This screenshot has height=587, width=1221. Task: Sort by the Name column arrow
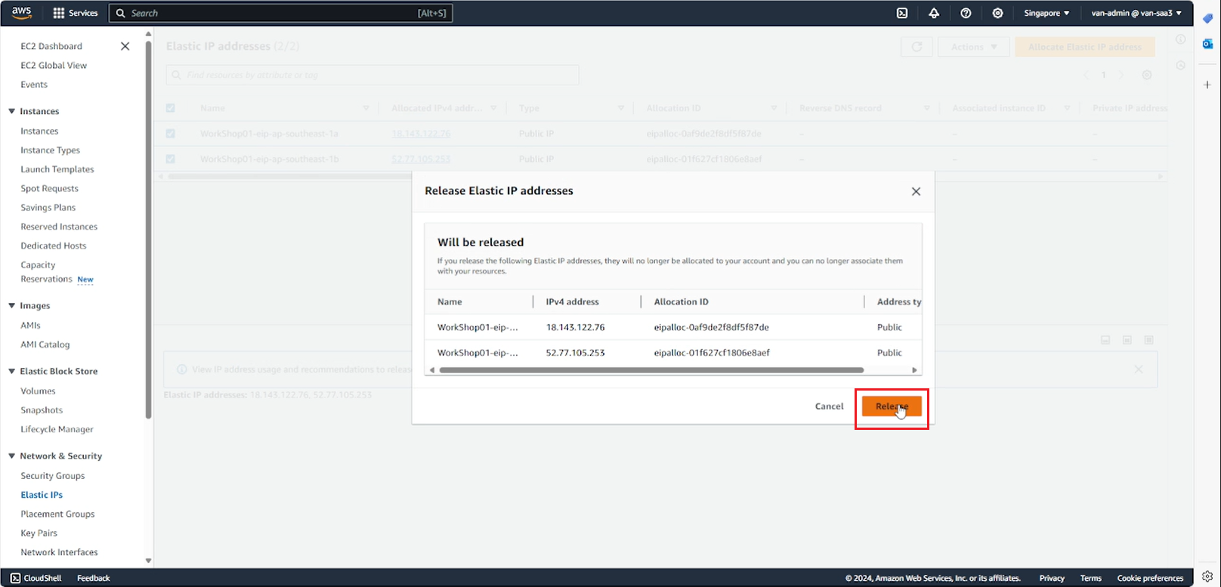[366, 109]
